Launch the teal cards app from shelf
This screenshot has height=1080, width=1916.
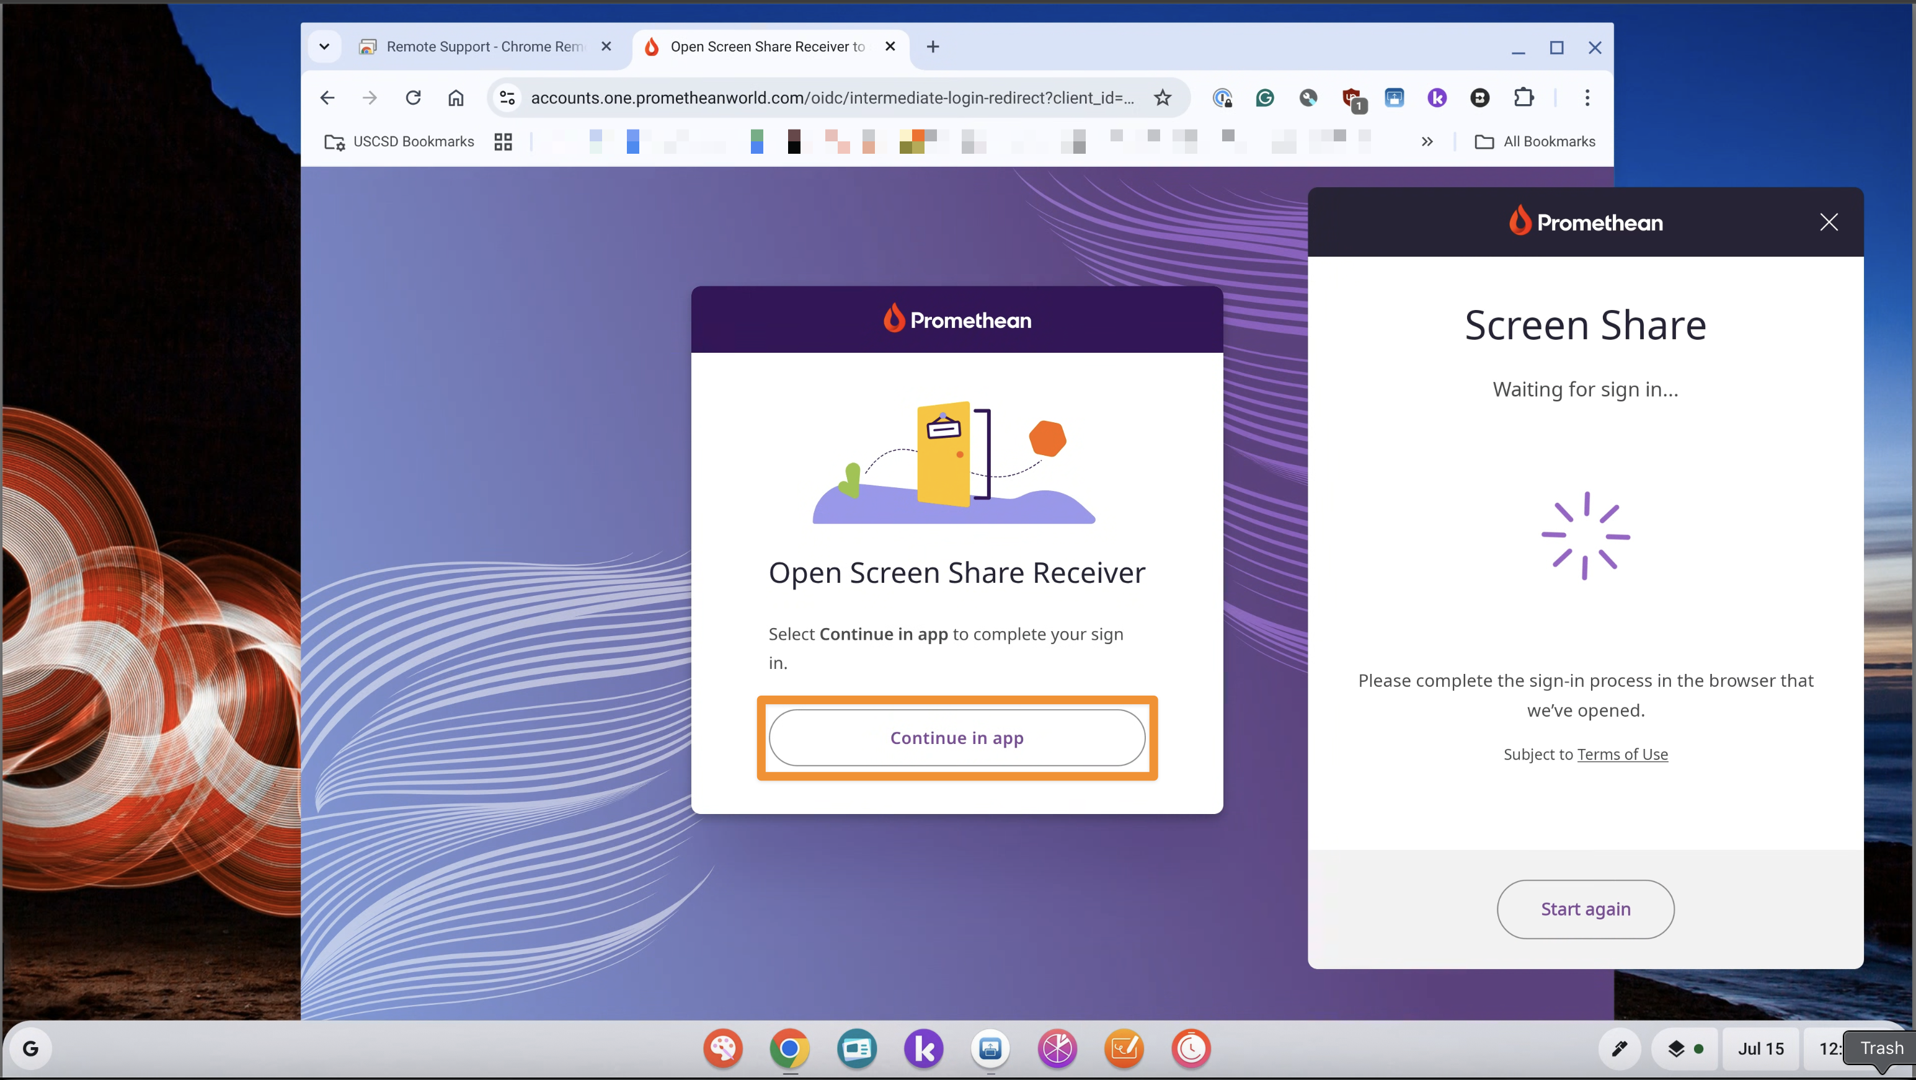(856, 1048)
